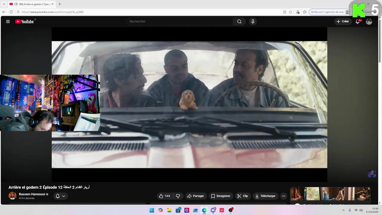
Task: Open the Windows Start menu
Action: (x=152, y=210)
